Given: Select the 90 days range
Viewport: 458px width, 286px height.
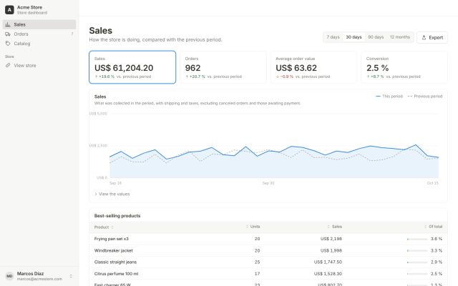Looking at the screenshot, I should (x=376, y=37).
